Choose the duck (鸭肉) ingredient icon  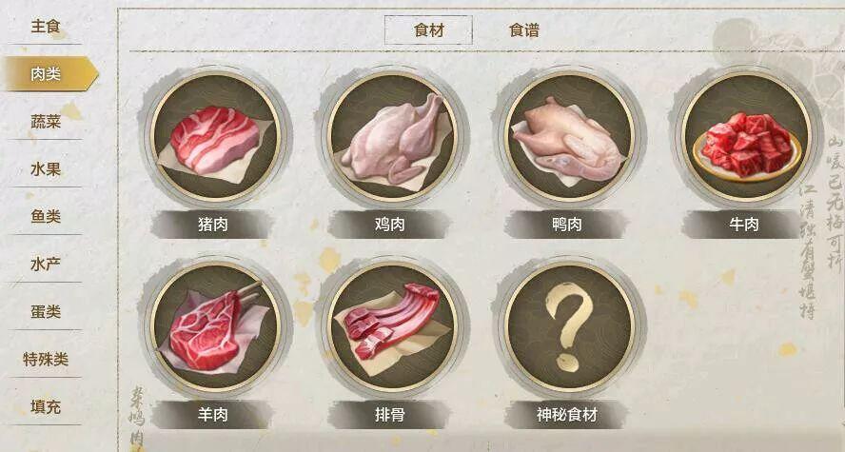tap(569, 137)
